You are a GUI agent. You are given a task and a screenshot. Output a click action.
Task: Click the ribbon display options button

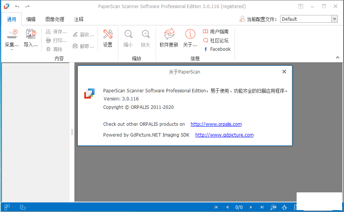[x=300, y=6]
